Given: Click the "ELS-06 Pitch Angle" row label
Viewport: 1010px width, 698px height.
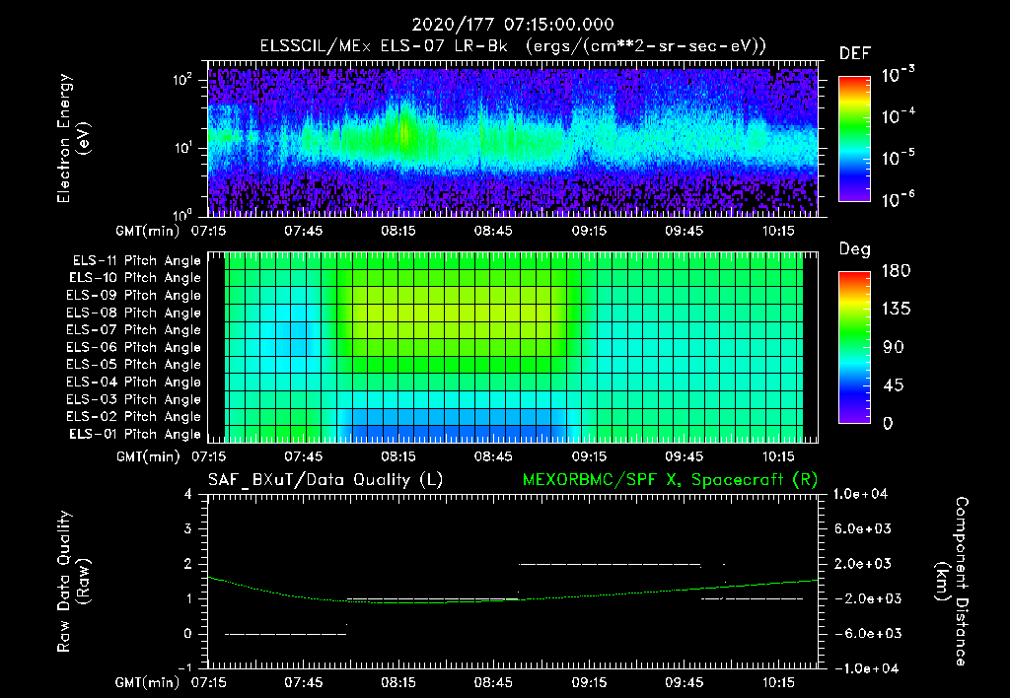Looking at the screenshot, I should point(134,347).
